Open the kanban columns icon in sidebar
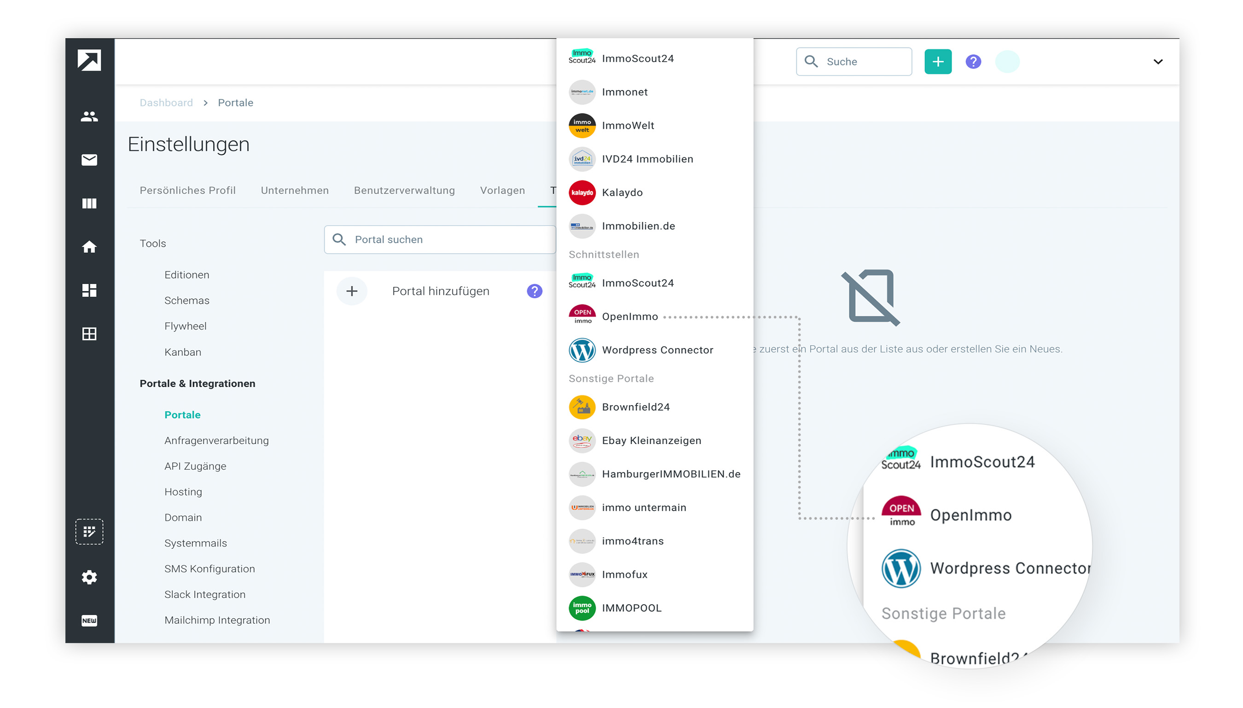The width and height of the screenshot is (1243, 708). click(x=89, y=203)
